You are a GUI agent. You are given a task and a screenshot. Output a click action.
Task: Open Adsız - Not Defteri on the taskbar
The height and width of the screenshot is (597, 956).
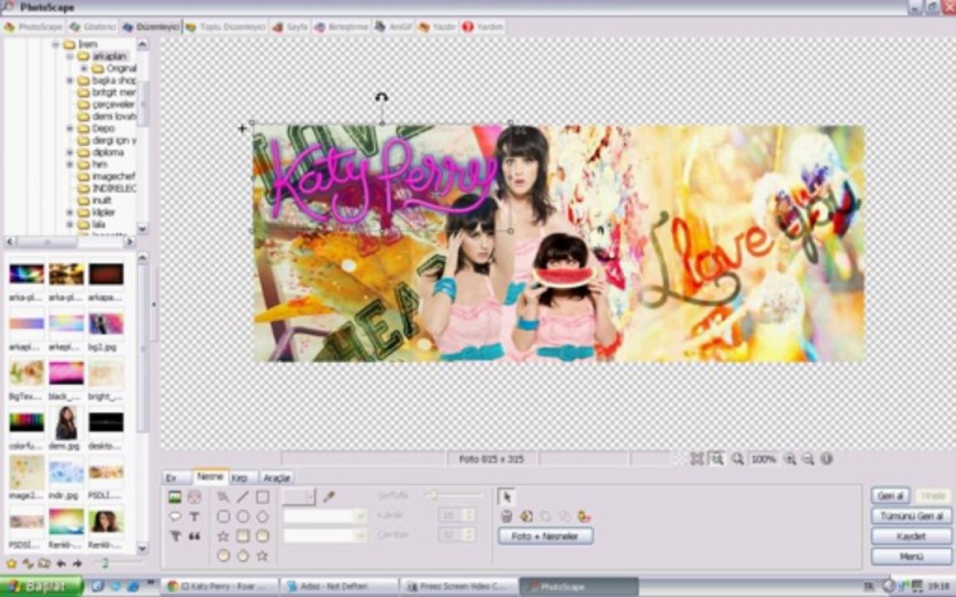(339, 586)
